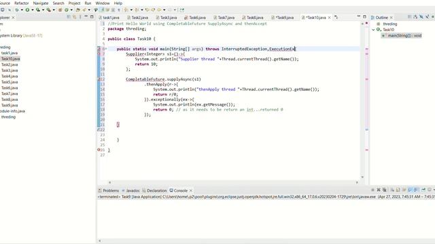
Task: Open the Refactor menu
Action: coord(21,3)
